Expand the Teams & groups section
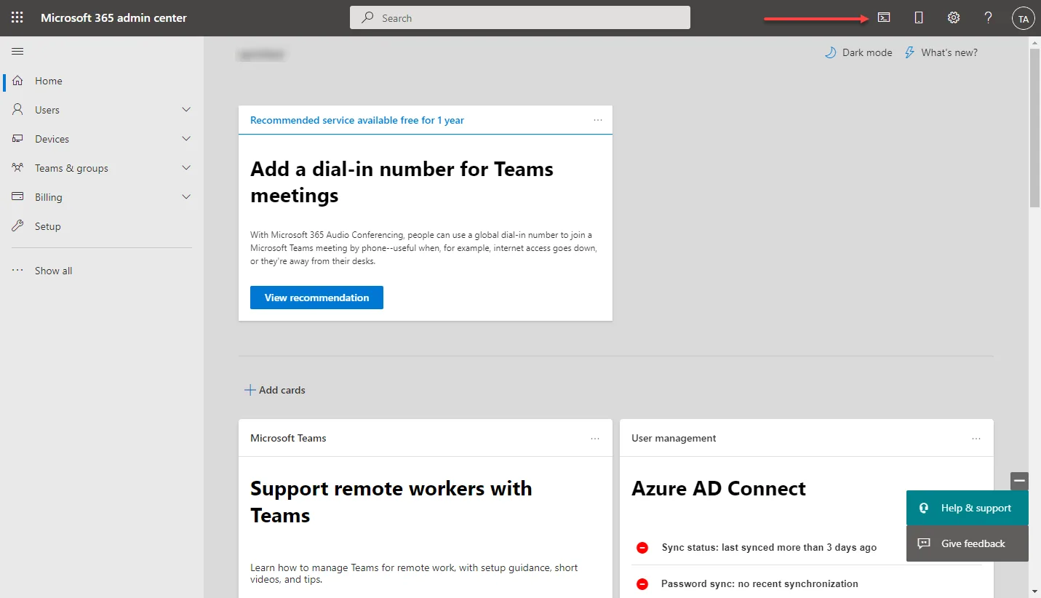 [186, 168]
